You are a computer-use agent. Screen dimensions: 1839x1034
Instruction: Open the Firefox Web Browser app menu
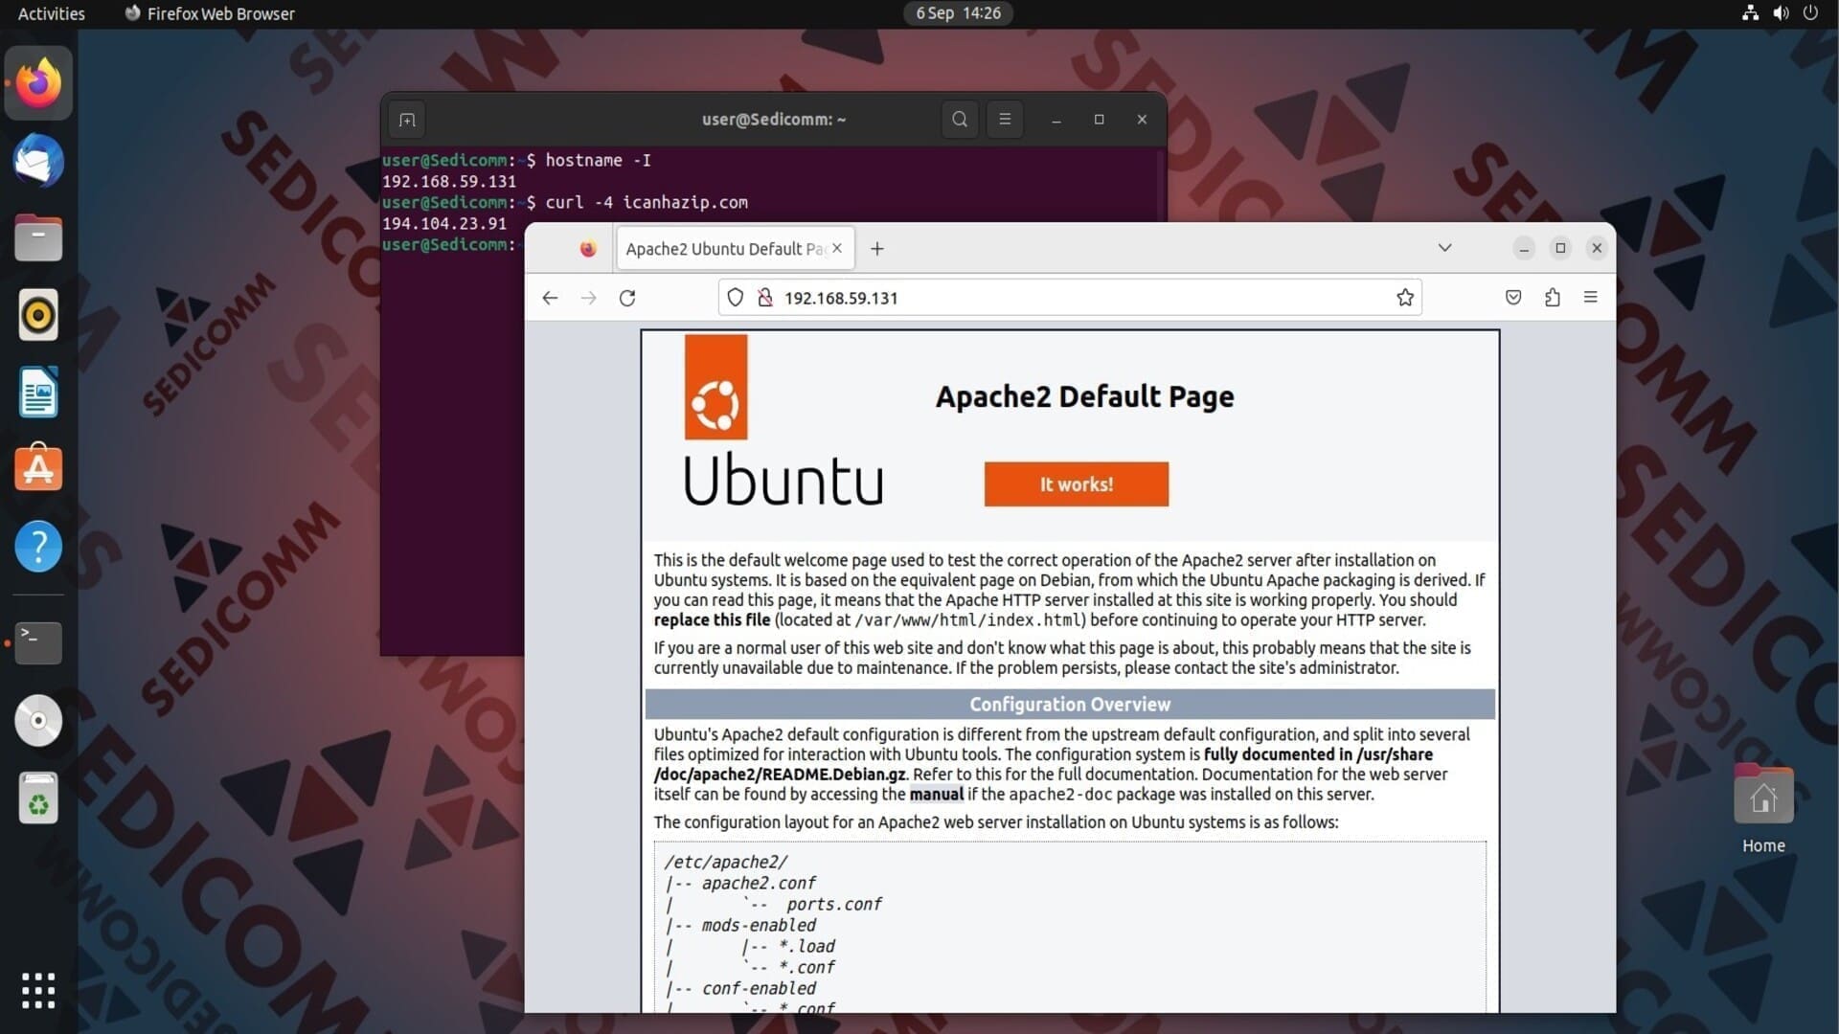(210, 13)
